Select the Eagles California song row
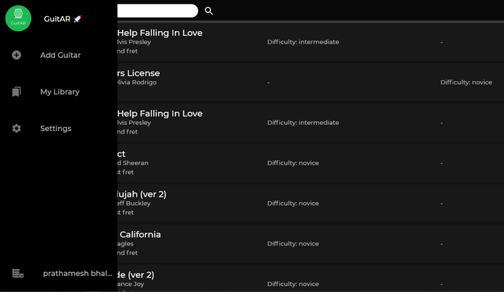The image size is (504, 292). pyautogui.click(x=311, y=243)
